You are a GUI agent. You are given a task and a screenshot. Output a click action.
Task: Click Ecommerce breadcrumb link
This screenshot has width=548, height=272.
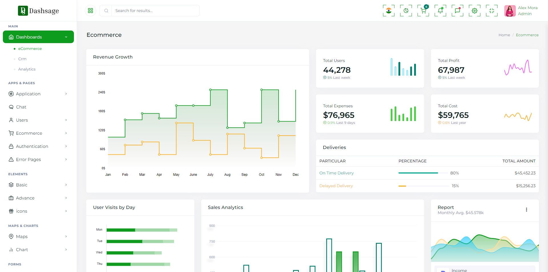pos(527,35)
